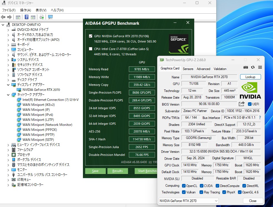273x207 pixels.
Task: Click the scan for hardware changes toolbar icon
Action: click(50, 17)
